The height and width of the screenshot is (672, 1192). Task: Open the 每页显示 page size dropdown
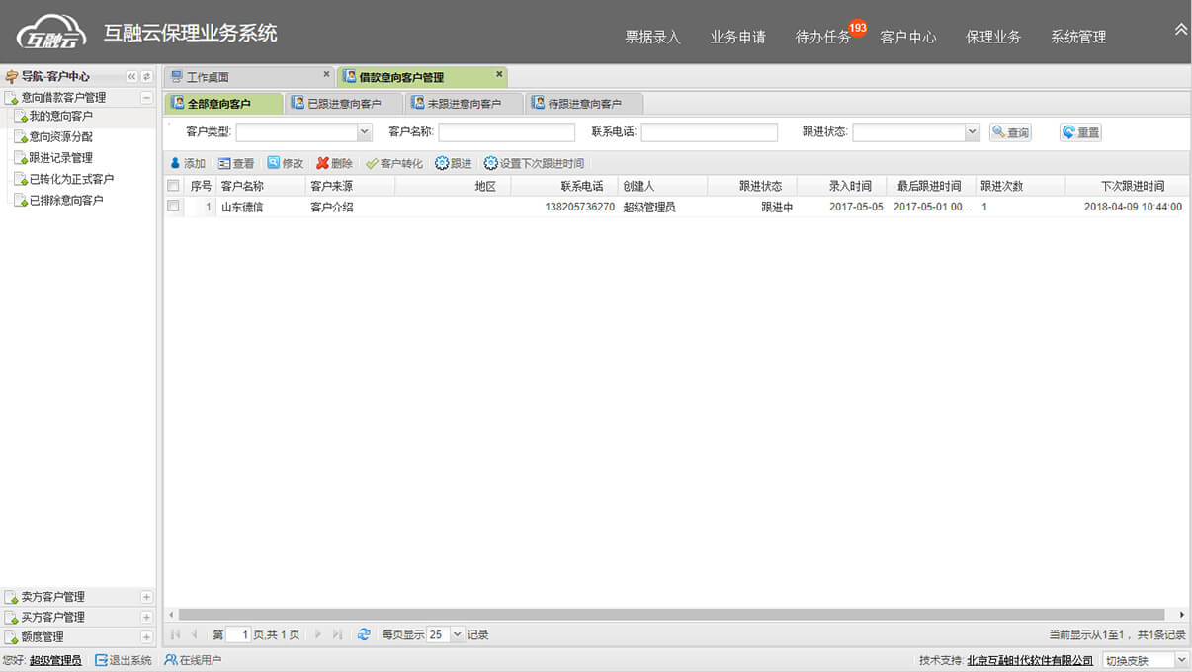pos(457,634)
